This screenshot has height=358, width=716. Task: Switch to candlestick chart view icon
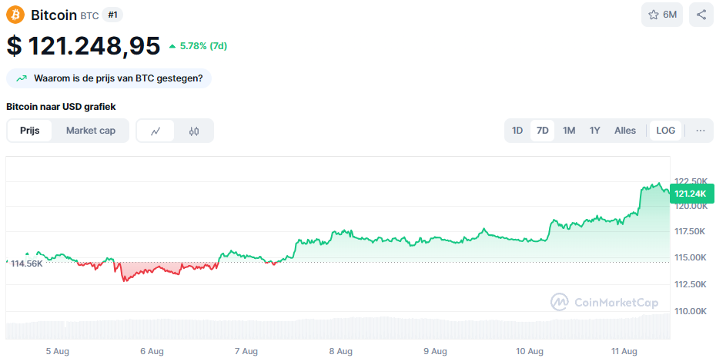point(194,131)
